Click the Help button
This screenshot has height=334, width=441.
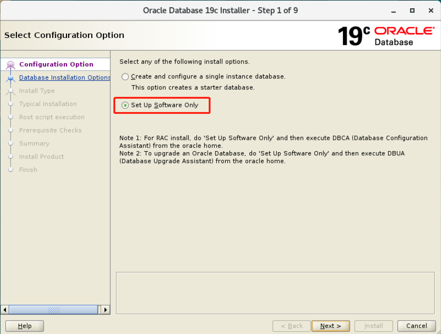(25, 326)
